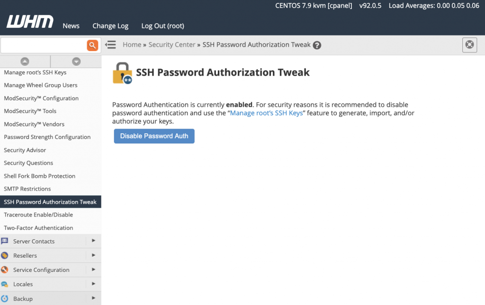The height and width of the screenshot is (305, 485).
Task: Open the help question mark icon
Action: pos(317,45)
